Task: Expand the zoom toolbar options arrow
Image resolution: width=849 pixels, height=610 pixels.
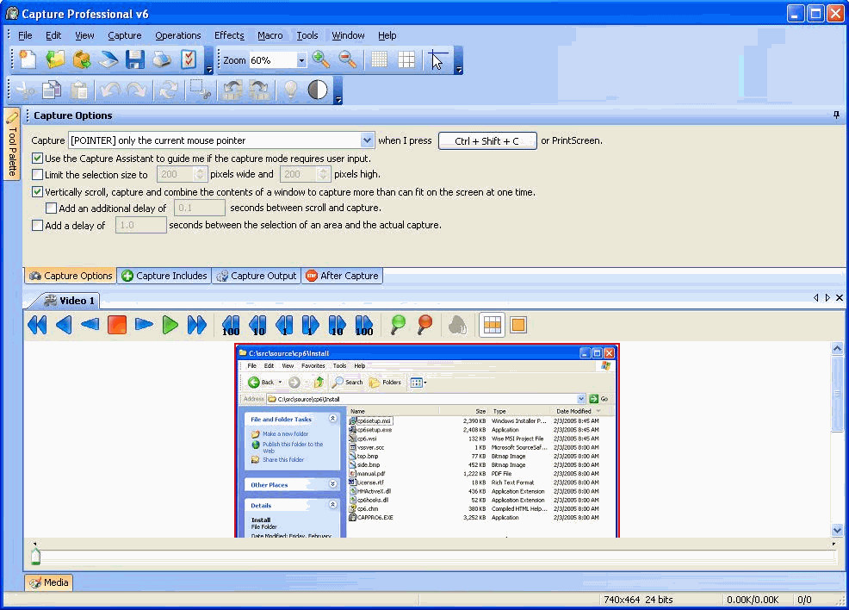Action: pos(459,59)
